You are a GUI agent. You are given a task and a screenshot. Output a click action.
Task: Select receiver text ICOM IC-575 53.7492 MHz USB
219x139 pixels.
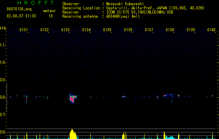click(140, 12)
